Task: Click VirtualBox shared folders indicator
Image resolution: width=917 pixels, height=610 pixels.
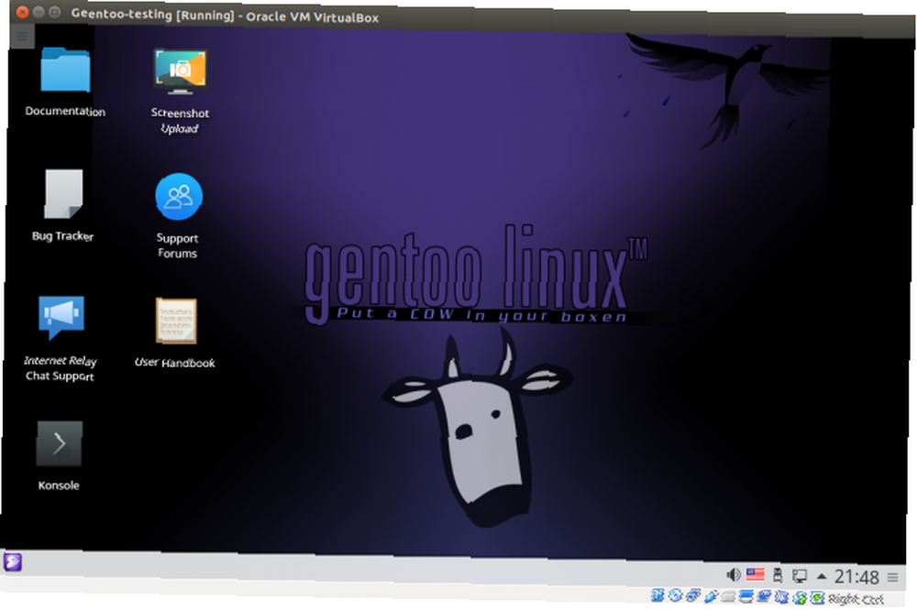Action: (x=728, y=596)
